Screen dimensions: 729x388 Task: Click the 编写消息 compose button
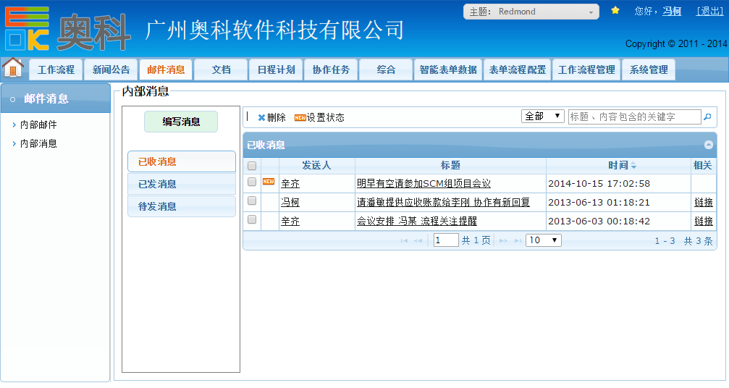tap(181, 122)
